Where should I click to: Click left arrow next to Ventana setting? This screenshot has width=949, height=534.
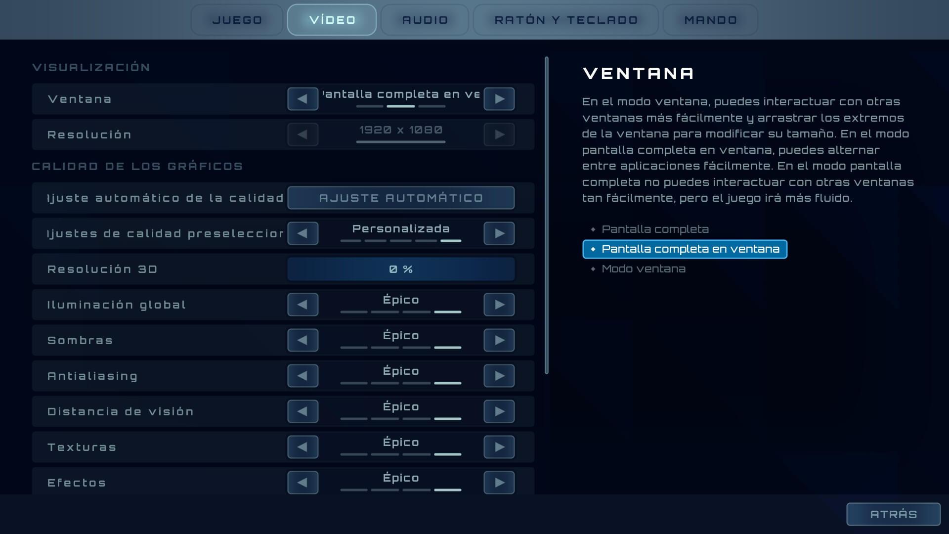(302, 99)
